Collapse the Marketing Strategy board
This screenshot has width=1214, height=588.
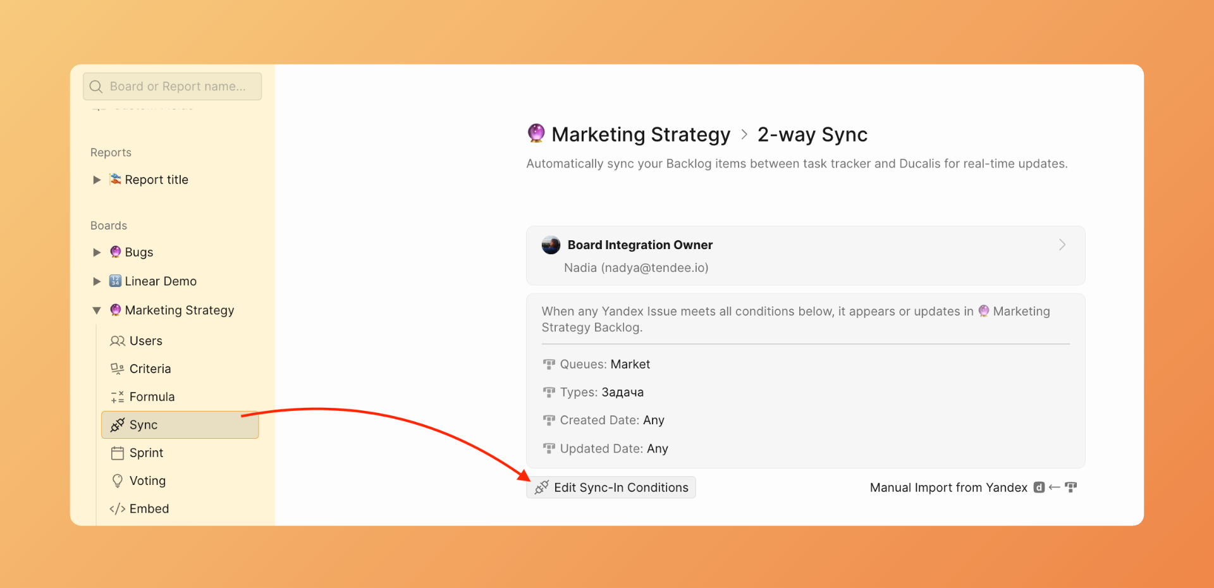[x=97, y=310]
